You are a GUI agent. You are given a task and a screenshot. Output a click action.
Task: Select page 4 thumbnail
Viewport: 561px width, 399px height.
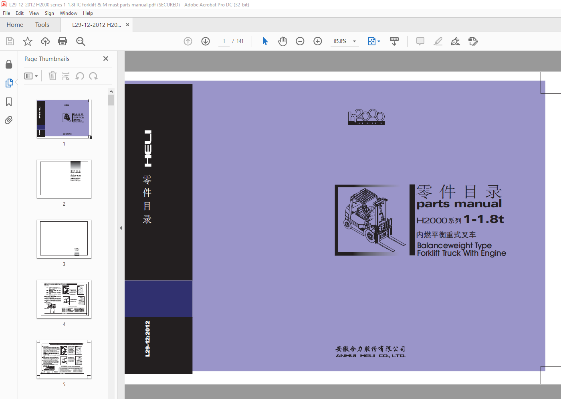tap(64, 299)
